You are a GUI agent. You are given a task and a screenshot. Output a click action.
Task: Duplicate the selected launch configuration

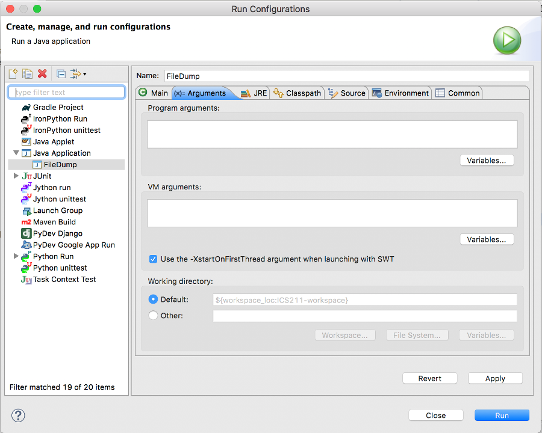coord(27,73)
